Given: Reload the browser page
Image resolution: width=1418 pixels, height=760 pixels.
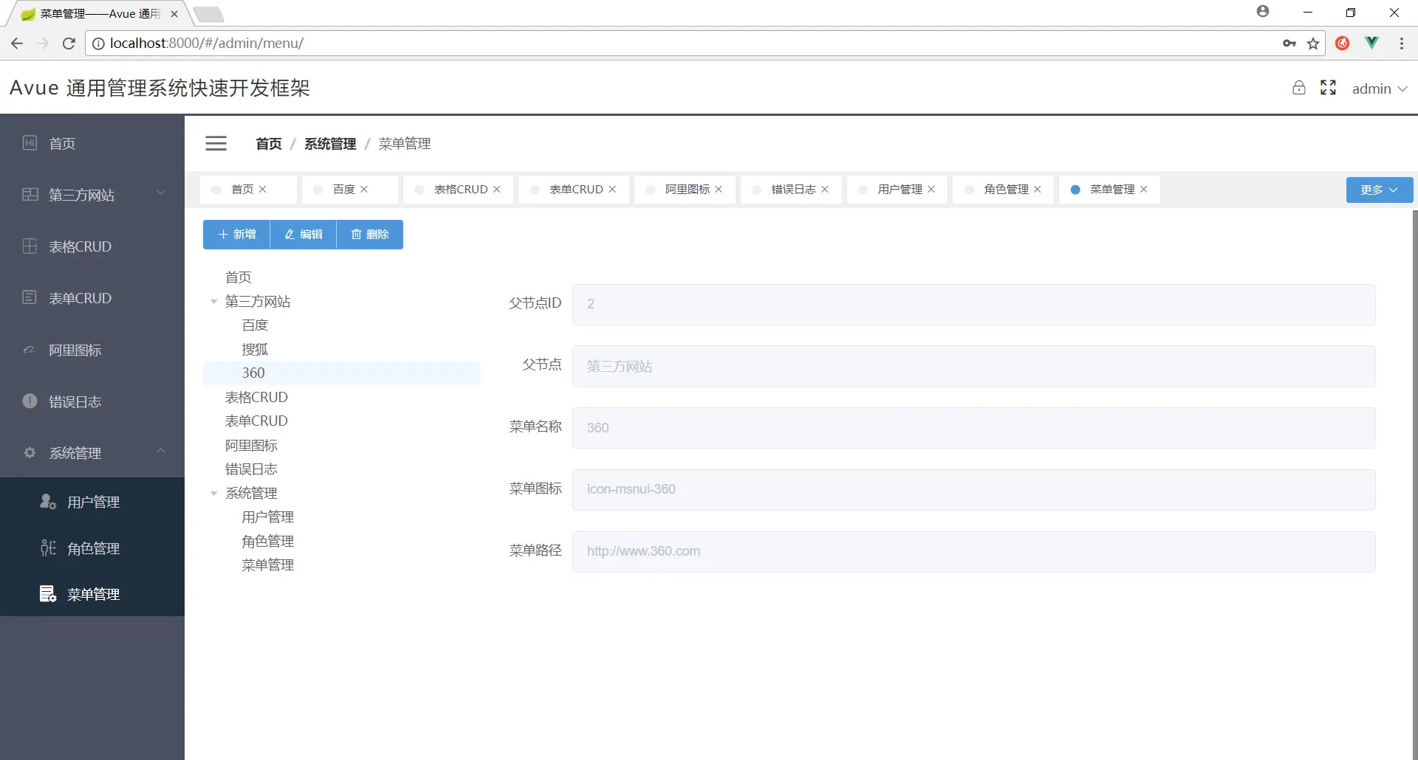Looking at the screenshot, I should tap(69, 44).
